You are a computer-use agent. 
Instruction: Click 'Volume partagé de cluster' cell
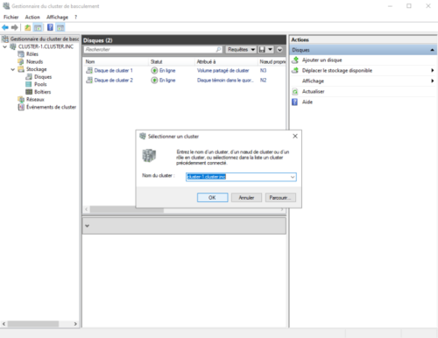tap(223, 70)
